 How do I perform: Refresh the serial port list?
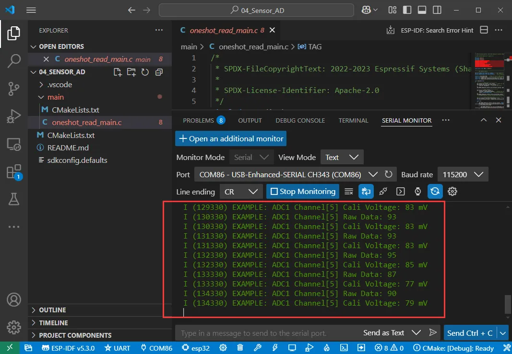click(389, 174)
